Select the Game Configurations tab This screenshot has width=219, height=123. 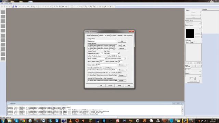(x=92, y=36)
